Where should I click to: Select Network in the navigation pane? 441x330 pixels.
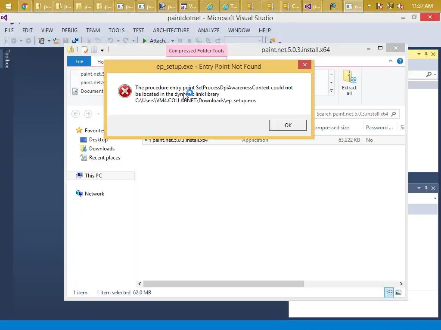(x=90, y=194)
